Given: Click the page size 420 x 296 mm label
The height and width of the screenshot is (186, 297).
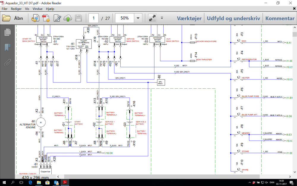Looking at the screenshot, I should coord(35,178).
